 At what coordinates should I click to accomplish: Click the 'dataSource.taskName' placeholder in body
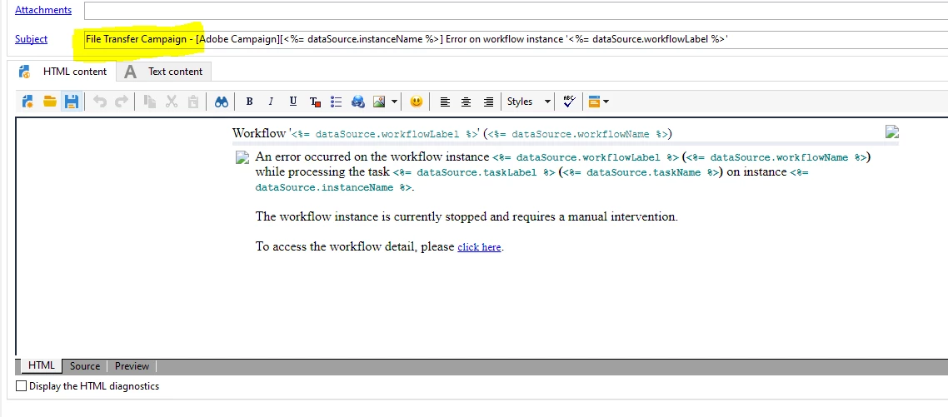coord(640,172)
